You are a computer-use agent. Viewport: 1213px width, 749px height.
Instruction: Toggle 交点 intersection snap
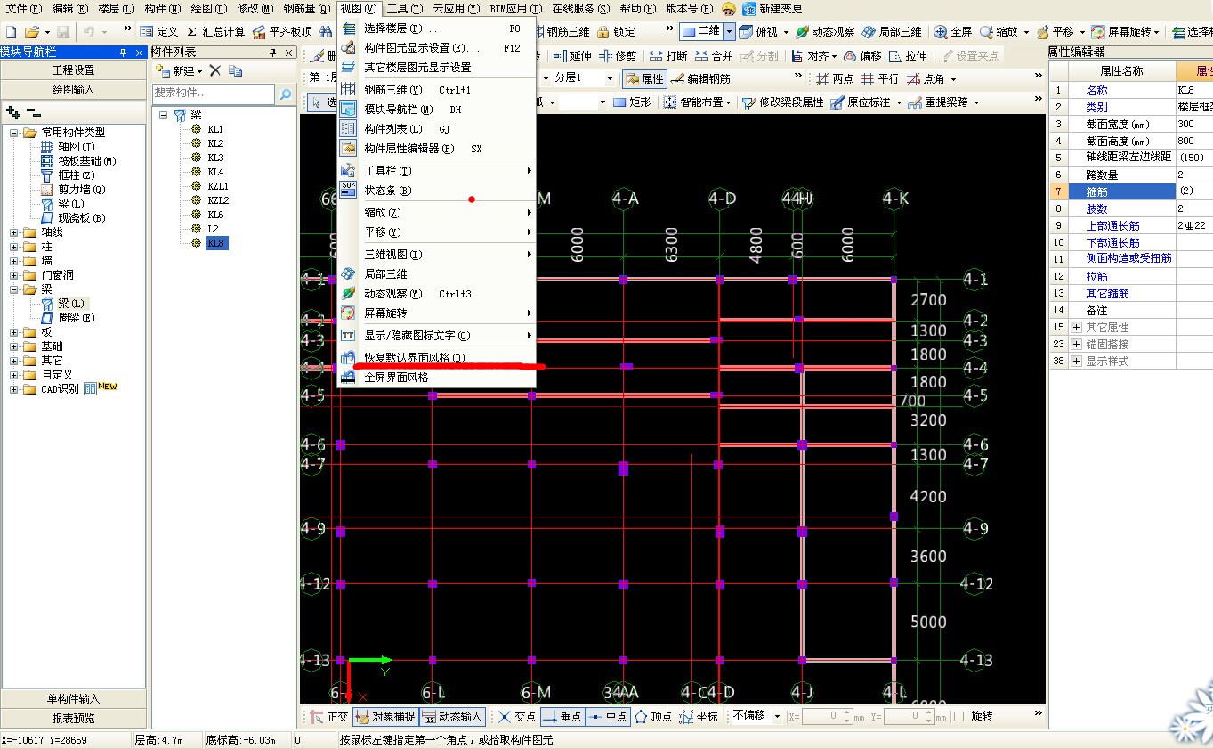516,716
